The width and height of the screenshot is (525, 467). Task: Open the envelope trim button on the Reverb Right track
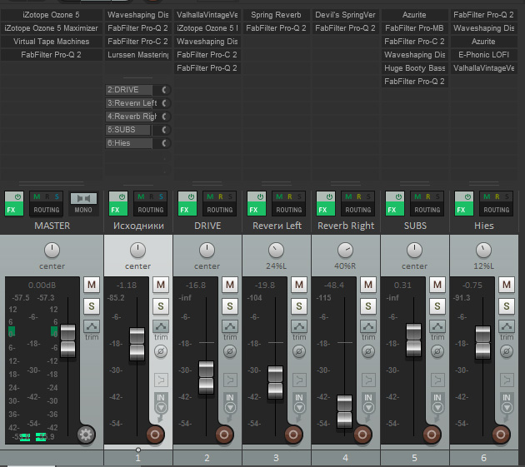click(x=368, y=326)
